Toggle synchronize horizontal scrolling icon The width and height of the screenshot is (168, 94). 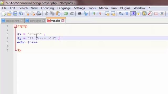[113, 14]
